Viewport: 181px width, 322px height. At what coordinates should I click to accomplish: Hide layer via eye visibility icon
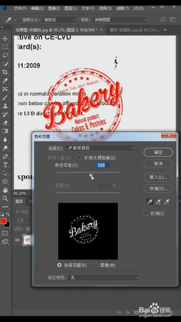click(17, 240)
